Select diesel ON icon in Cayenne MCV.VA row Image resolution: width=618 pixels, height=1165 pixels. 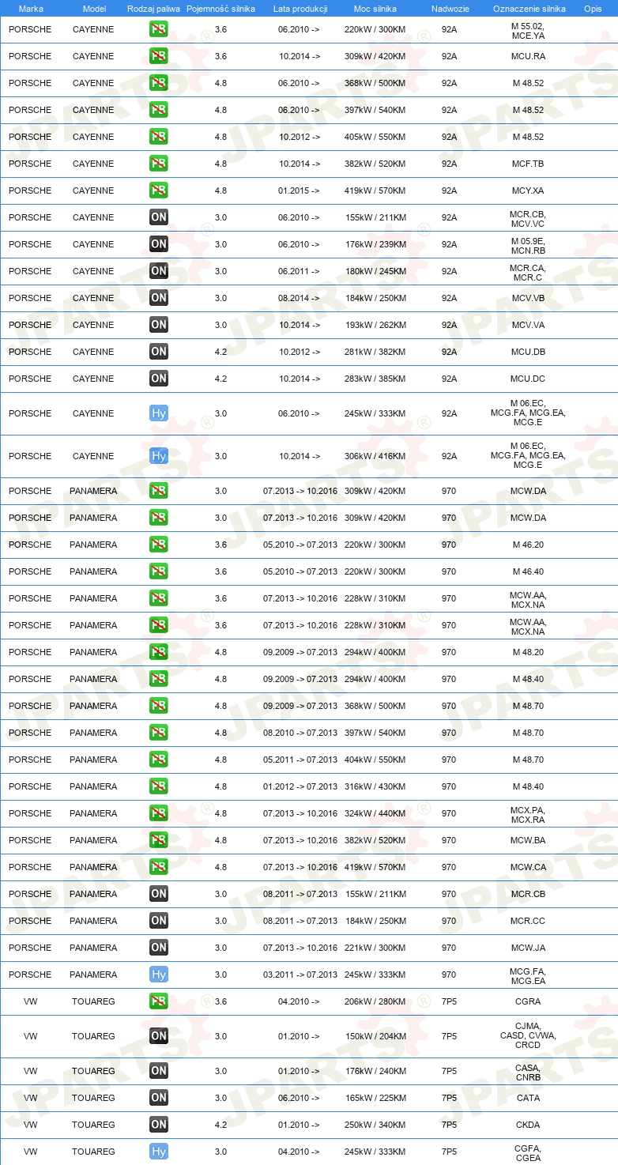(159, 325)
